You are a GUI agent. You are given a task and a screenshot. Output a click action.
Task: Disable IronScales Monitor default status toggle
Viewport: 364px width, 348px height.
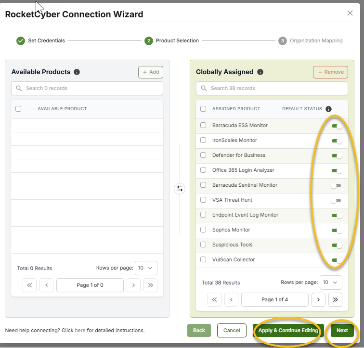coord(337,141)
